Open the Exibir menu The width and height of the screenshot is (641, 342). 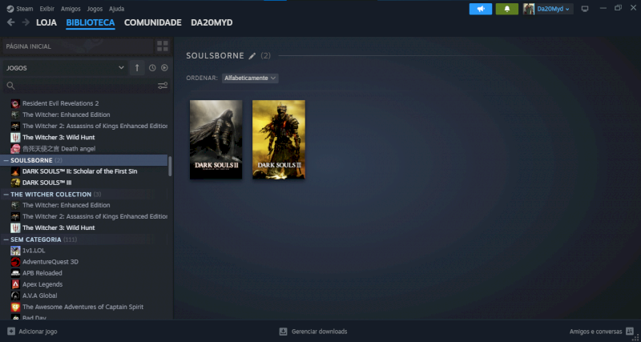[x=47, y=8]
